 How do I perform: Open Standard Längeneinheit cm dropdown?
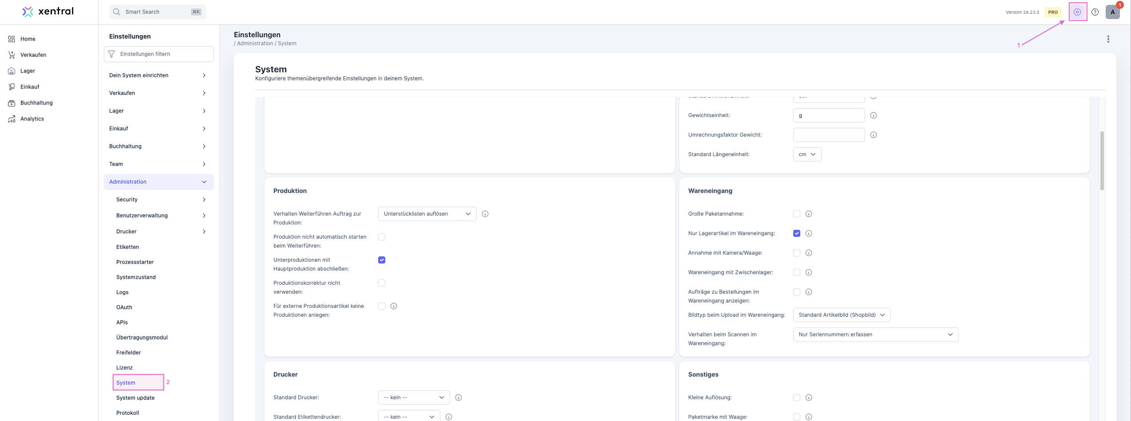point(807,154)
